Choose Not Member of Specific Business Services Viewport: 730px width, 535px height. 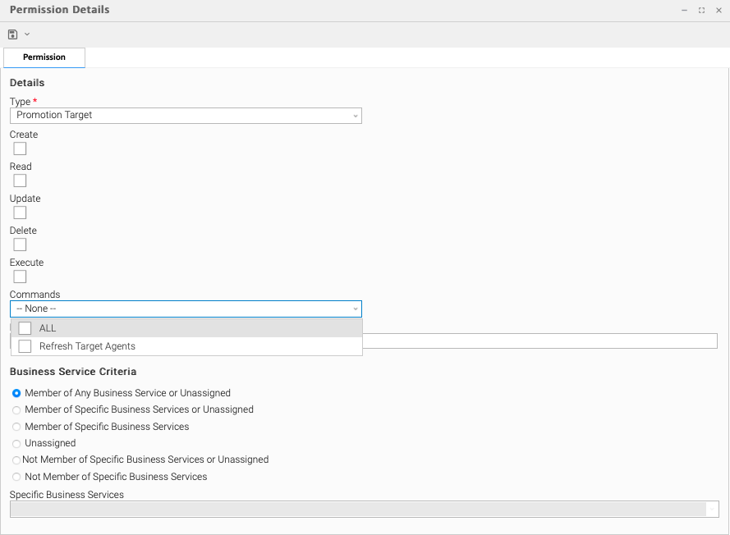(16, 477)
